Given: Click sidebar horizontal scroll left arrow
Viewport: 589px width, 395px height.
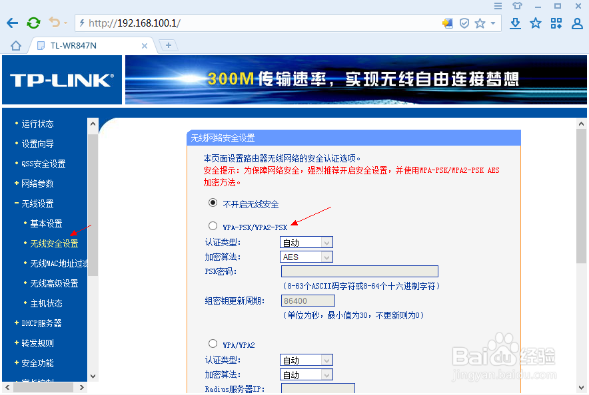Looking at the screenshot, I should pos(7,388).
